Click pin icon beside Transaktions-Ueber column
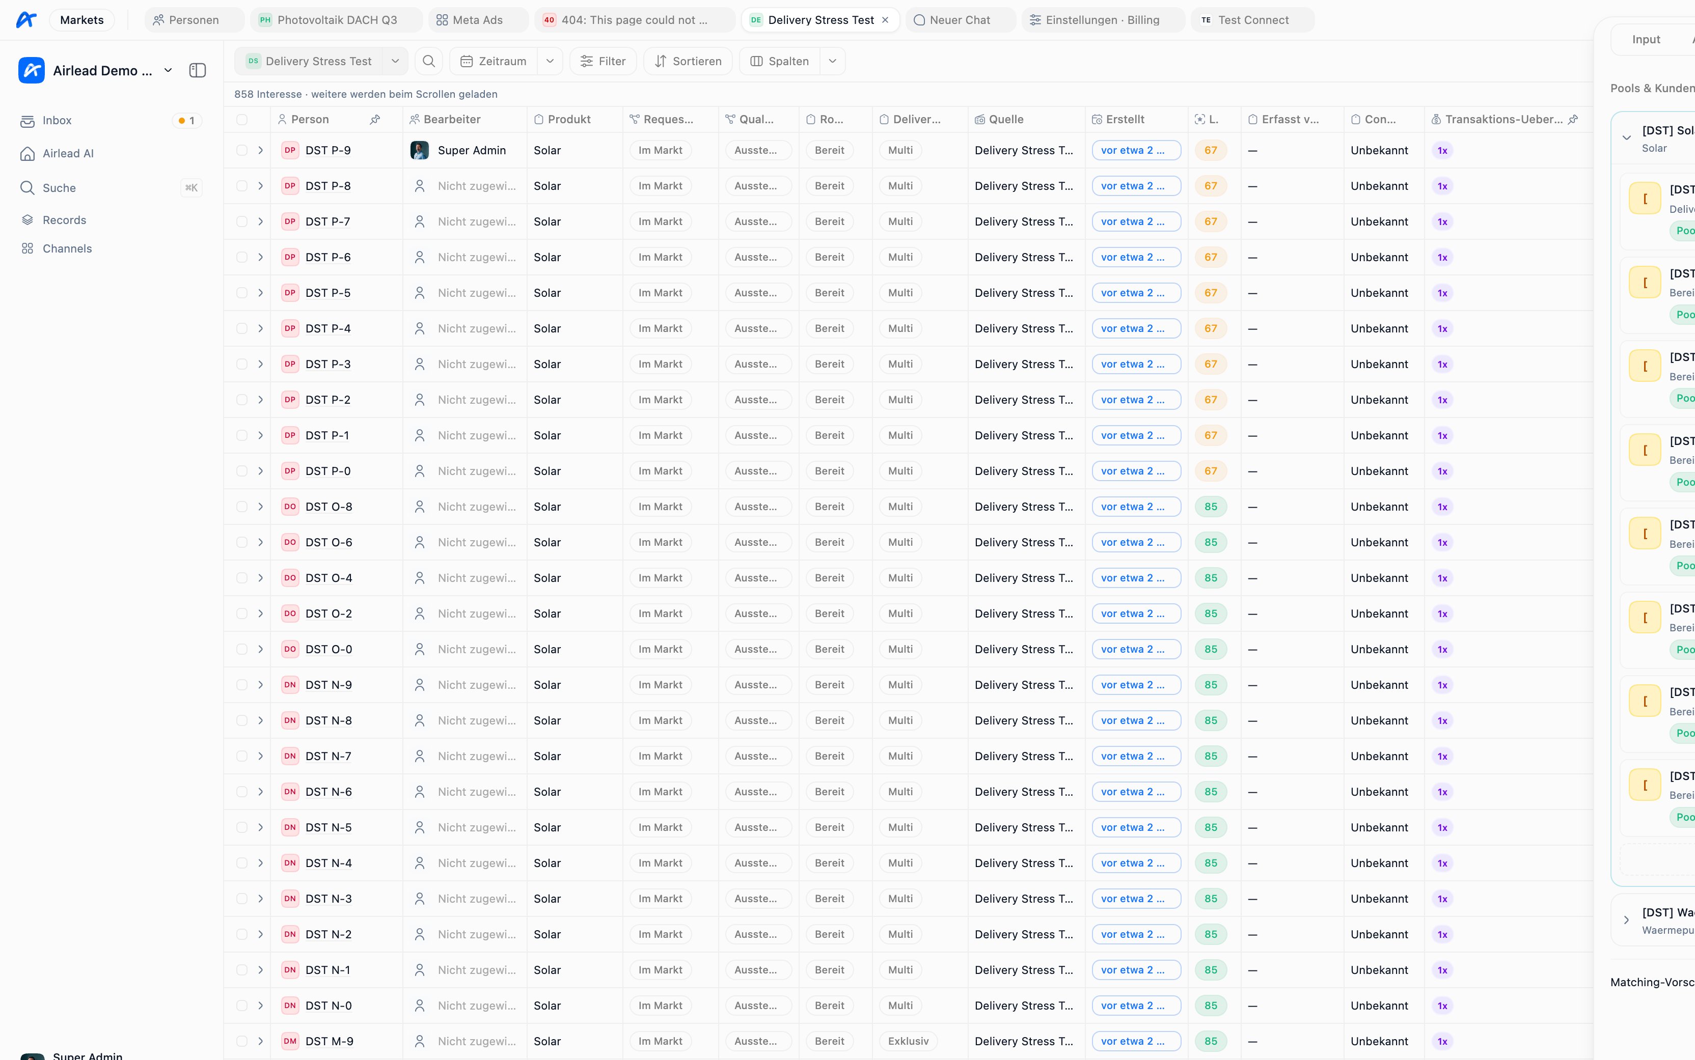The height and width of the screenshot is (1060, 1695). pyautogui.click(x=1573, y=119)
